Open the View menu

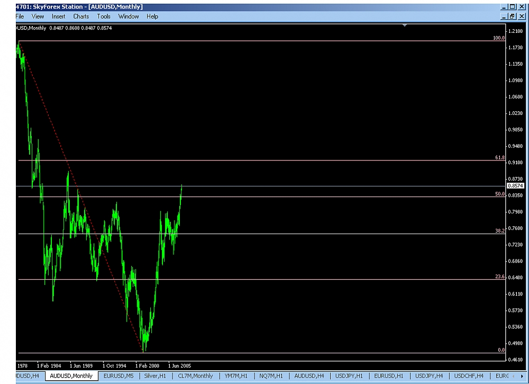tap(38, 16)
